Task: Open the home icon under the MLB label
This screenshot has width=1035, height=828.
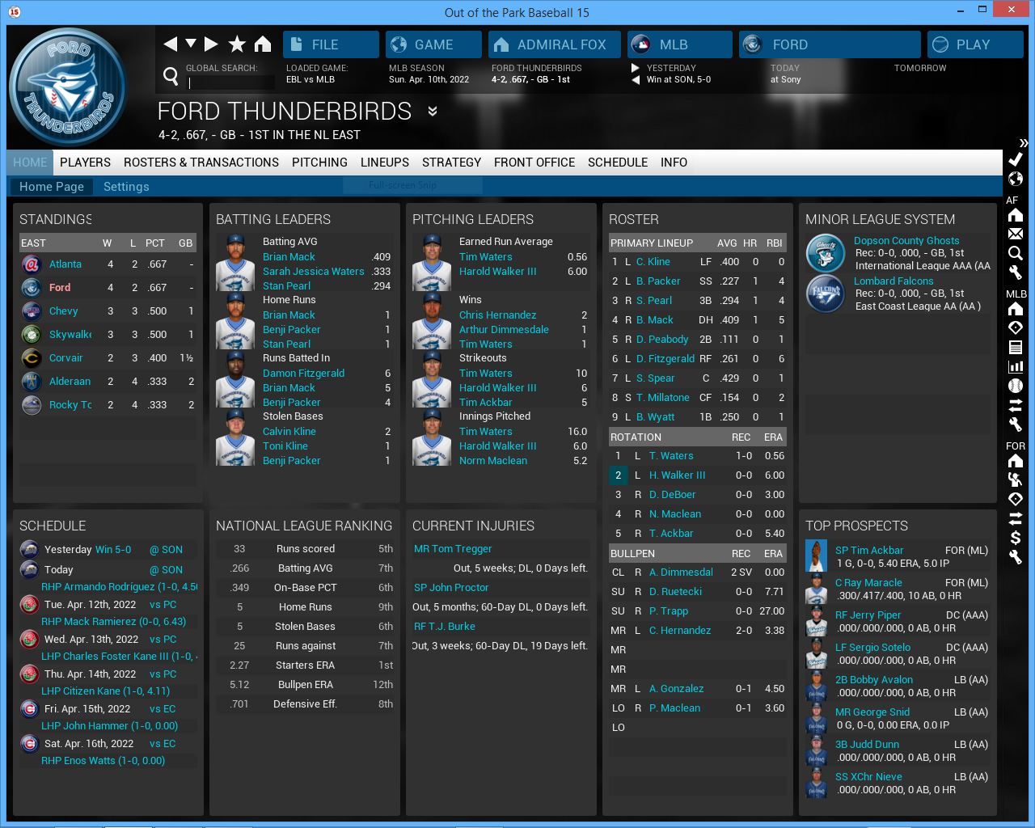Action: click(x=1016, y=309)
